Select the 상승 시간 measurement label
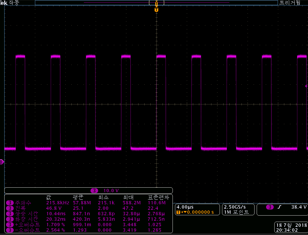 tap(26, 214)
